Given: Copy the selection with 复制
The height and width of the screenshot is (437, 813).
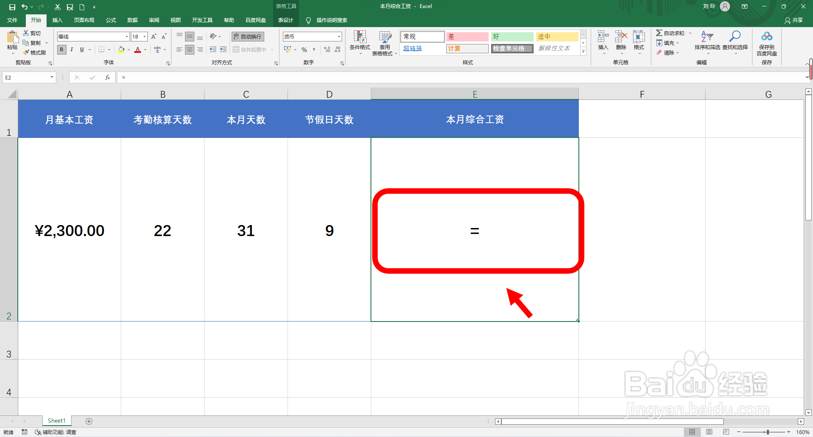Looking at the screenshot, I should coord(32,43).
